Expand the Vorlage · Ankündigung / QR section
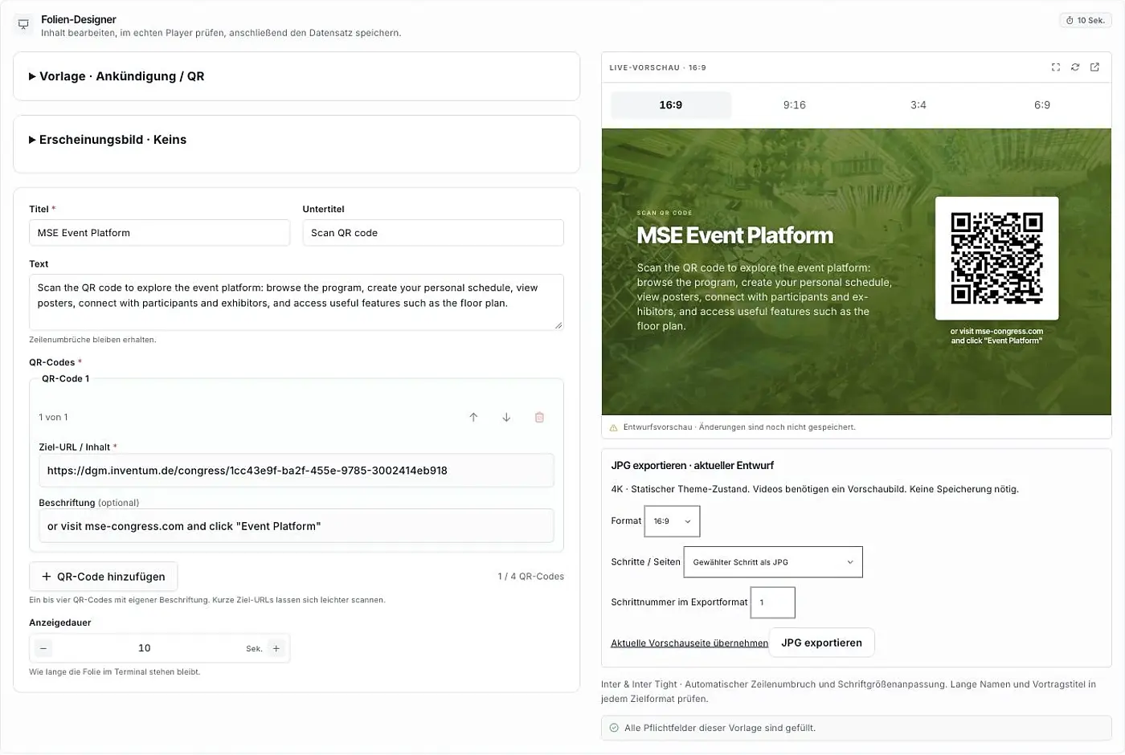 [297, 76]
